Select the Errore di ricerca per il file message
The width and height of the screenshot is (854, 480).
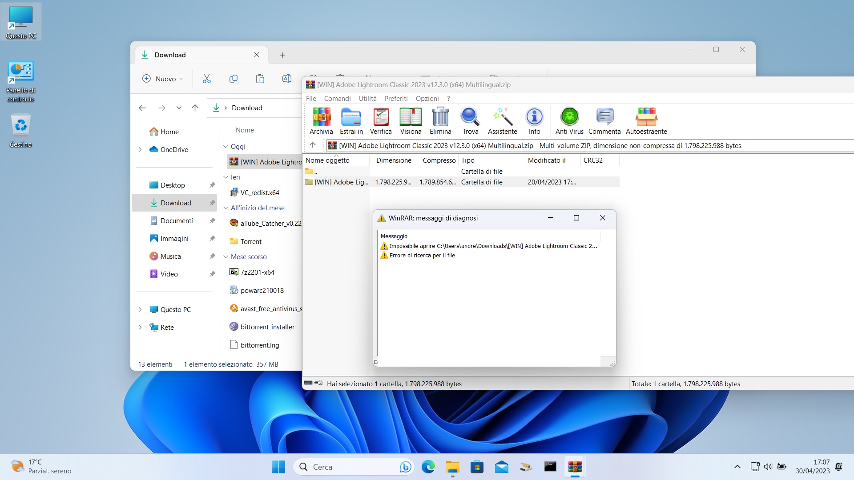[418, 255]
